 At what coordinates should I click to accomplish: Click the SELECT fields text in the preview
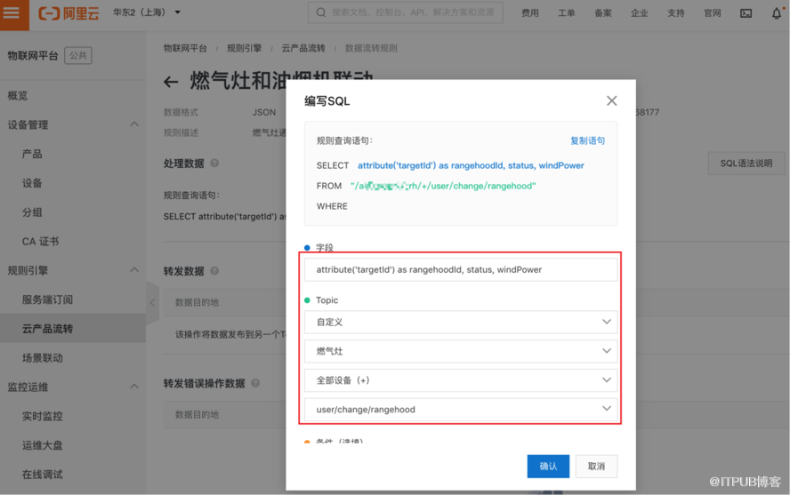471,165
